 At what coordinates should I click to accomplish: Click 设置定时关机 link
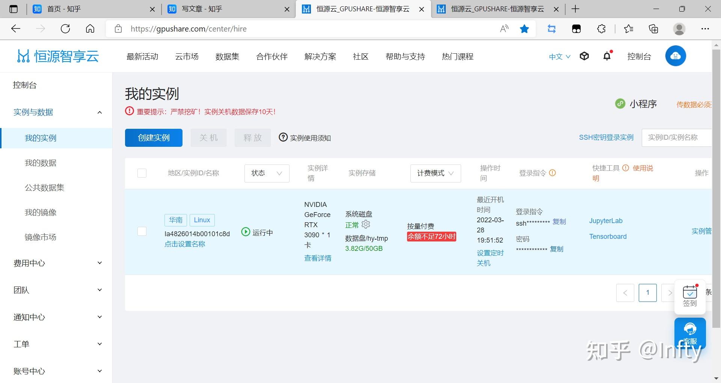click(x=490, y=258)
